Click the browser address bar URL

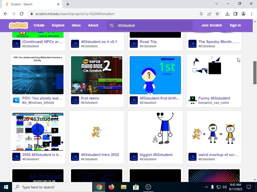coord(75,14)
